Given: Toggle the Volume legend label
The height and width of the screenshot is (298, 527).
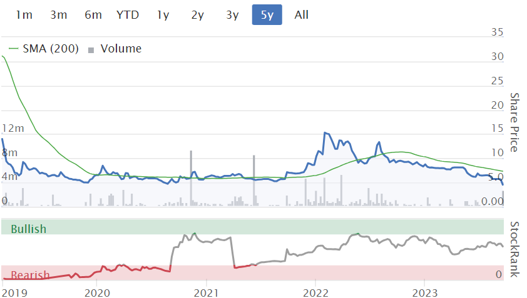Looking at the screenshot, I should point(121,49).
